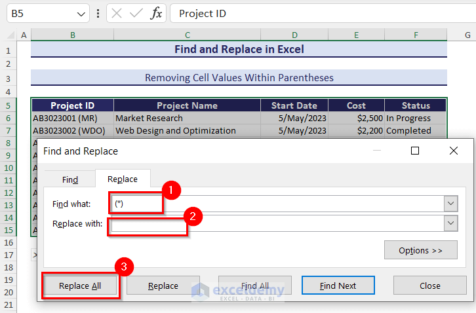
Task: Select row 1 header
Action: [x=9, y=50]
